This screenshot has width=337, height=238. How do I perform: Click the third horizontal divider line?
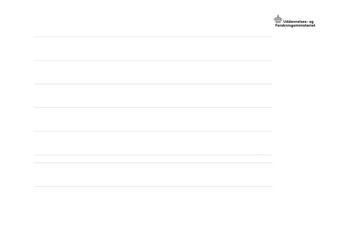tap(153, 84)
